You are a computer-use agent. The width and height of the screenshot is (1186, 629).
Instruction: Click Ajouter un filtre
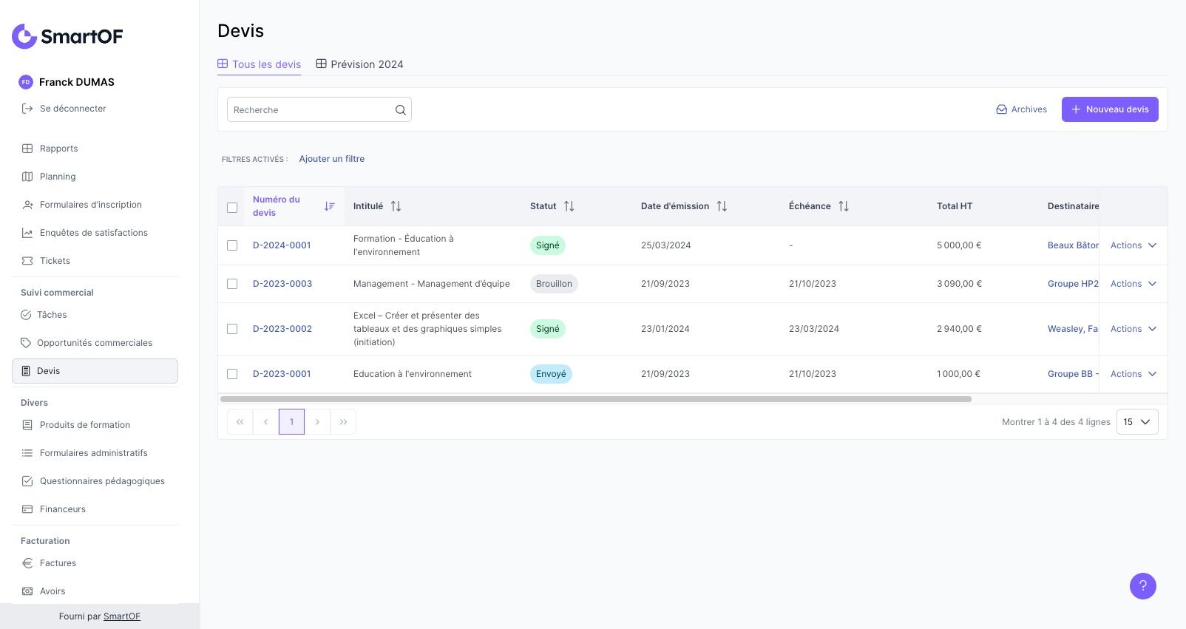click(332, 159)
